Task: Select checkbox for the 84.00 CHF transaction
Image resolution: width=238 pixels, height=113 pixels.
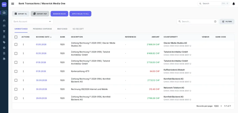Action: 16,71
